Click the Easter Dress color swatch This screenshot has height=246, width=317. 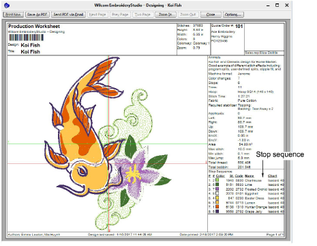[x=217, y=198]
